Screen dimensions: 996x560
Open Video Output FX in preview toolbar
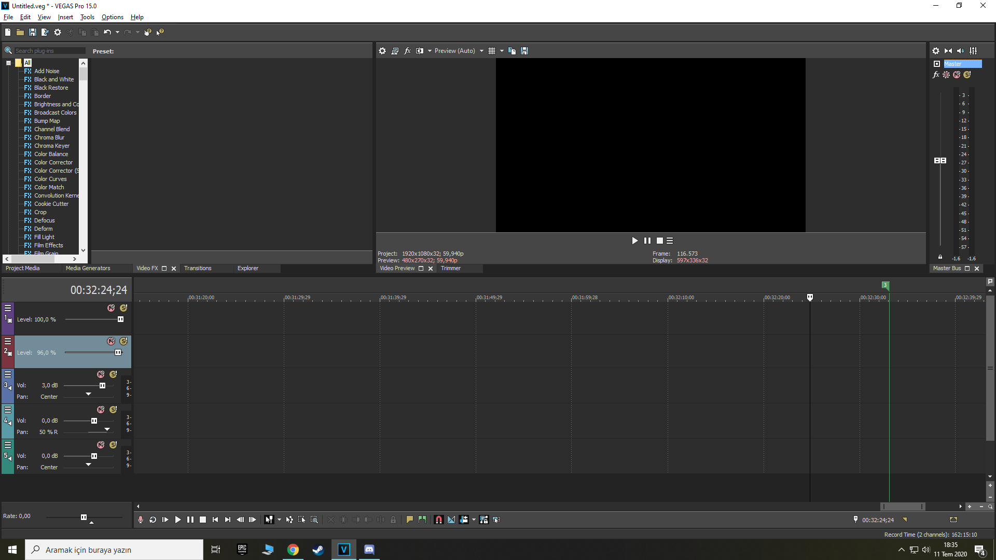point(407,51)
